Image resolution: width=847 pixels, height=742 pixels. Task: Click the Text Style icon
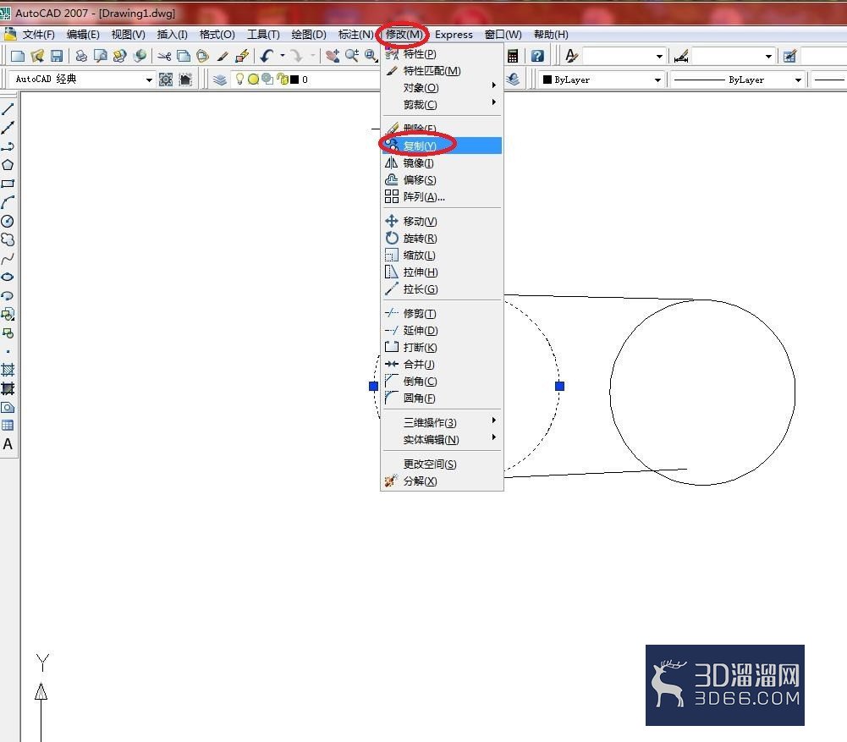571,56
